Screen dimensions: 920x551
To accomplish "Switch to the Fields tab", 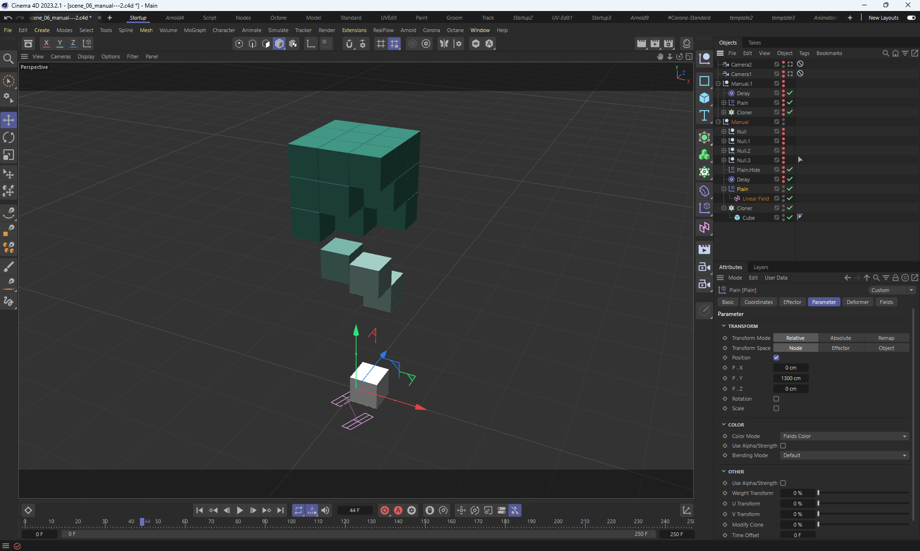I will coord(886,302).
